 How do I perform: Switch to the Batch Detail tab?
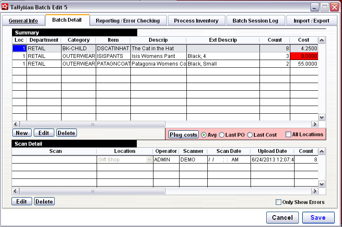pos(67,20)
